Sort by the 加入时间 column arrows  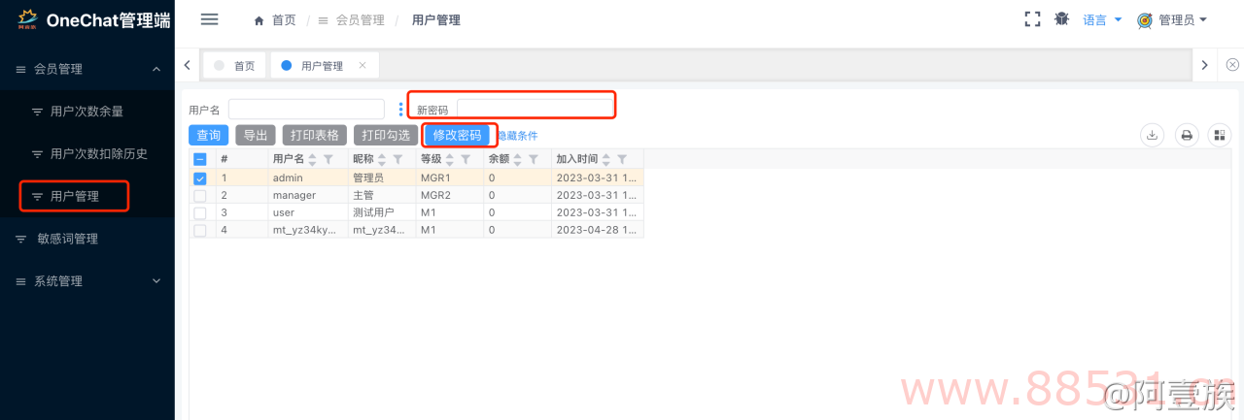click(x=606, y=159)
